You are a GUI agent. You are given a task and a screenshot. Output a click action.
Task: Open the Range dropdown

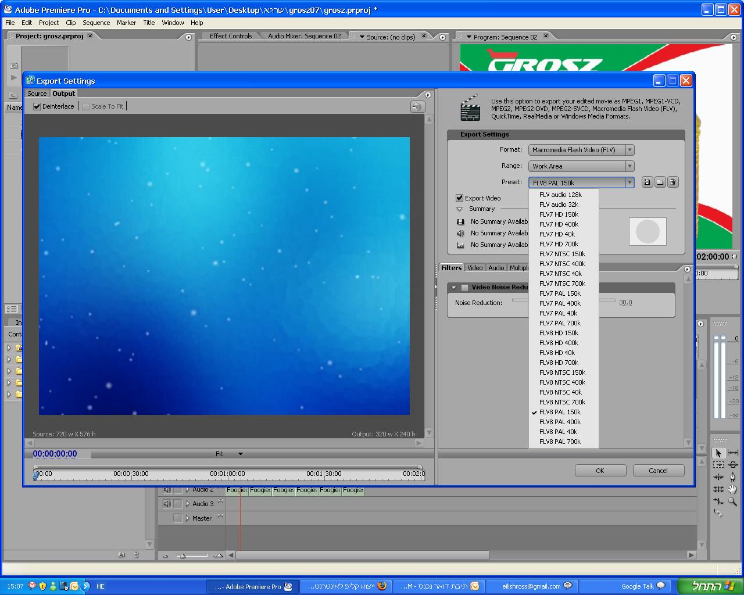tap(581, 166)
